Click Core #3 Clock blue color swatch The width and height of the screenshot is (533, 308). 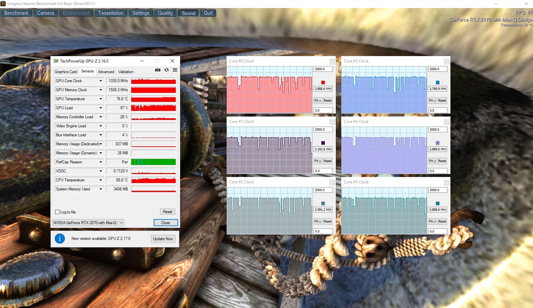click(438, 83)
